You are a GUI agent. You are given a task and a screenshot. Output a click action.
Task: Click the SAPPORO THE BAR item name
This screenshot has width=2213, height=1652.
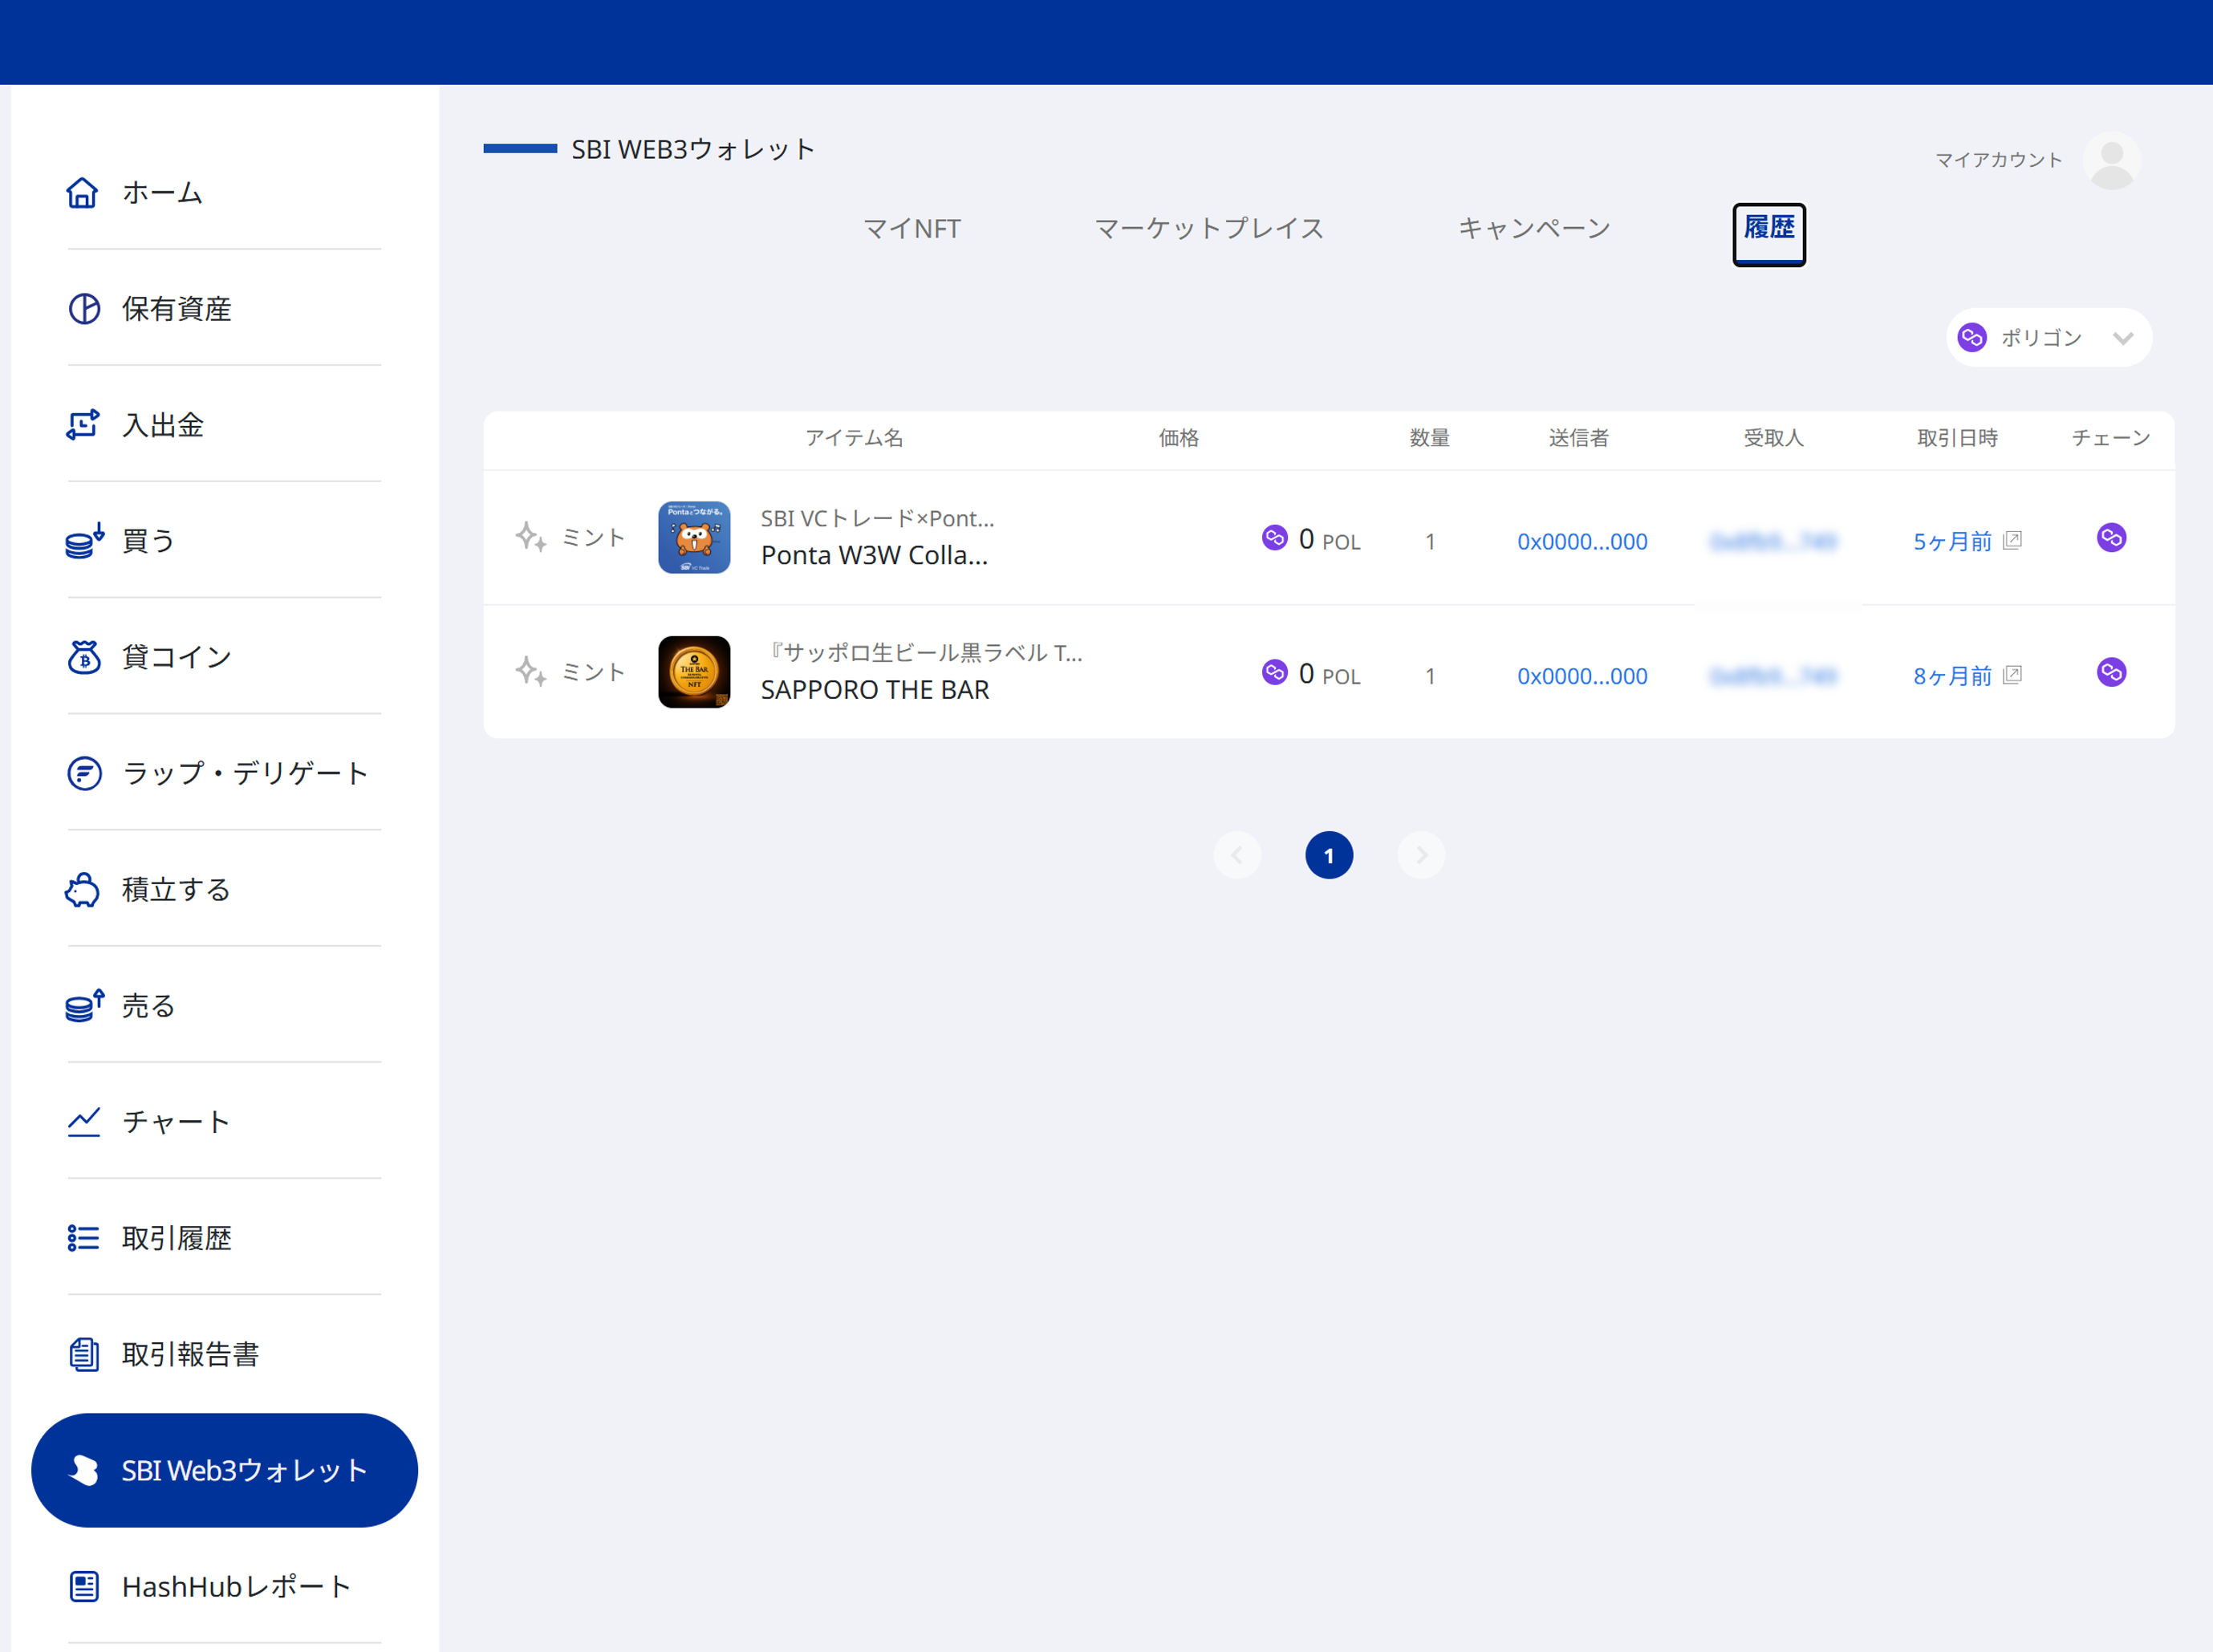[875, 690]
